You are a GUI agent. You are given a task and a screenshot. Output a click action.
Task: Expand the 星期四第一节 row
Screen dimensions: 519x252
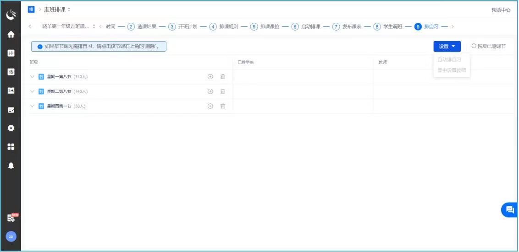click(32, 106)
